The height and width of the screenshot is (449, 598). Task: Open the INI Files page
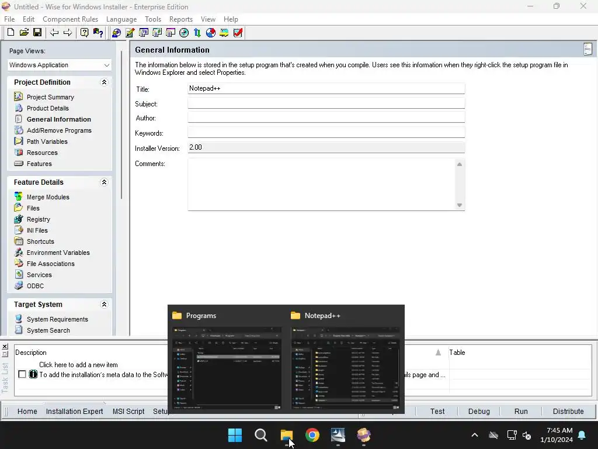coord(37,230)
